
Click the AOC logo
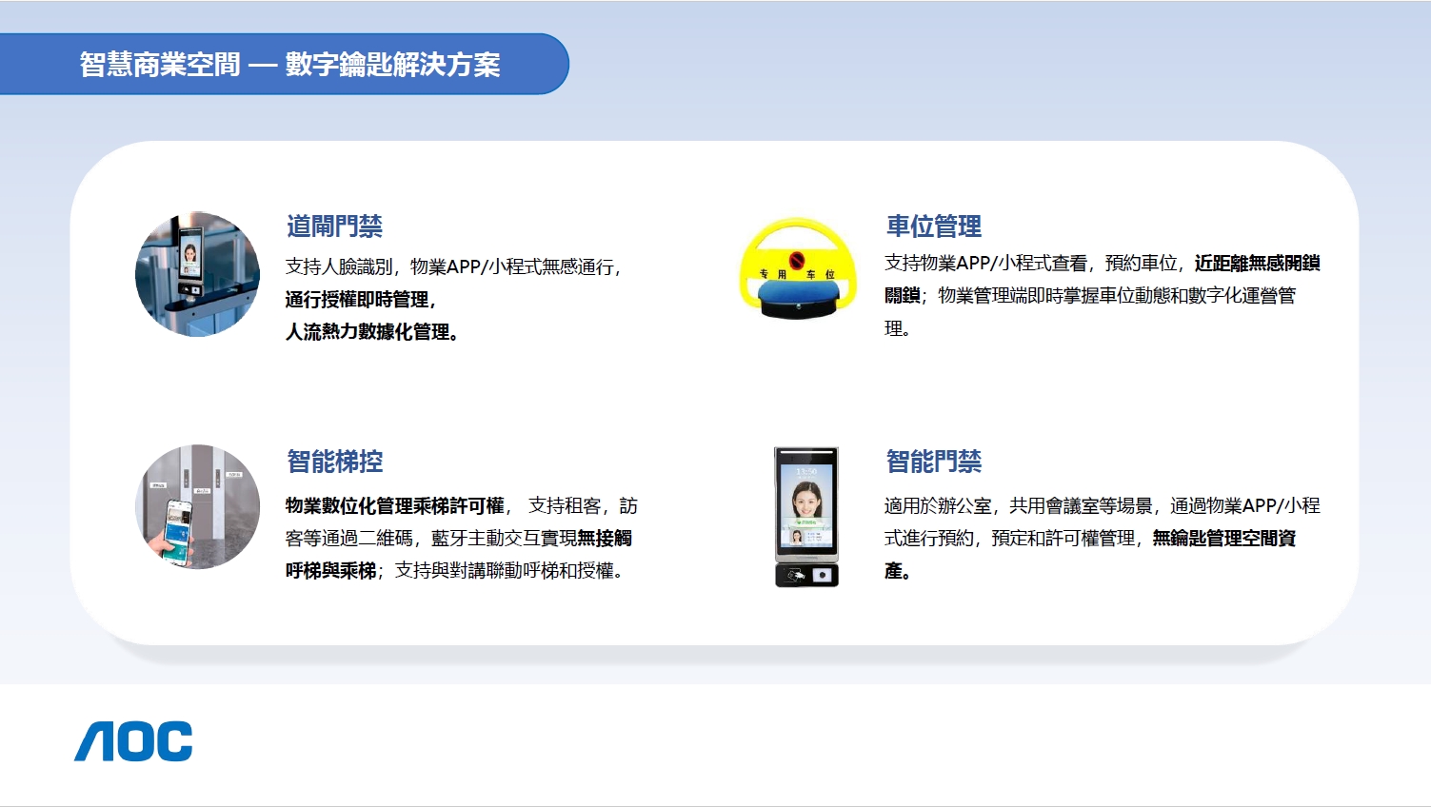pos(133,741)
